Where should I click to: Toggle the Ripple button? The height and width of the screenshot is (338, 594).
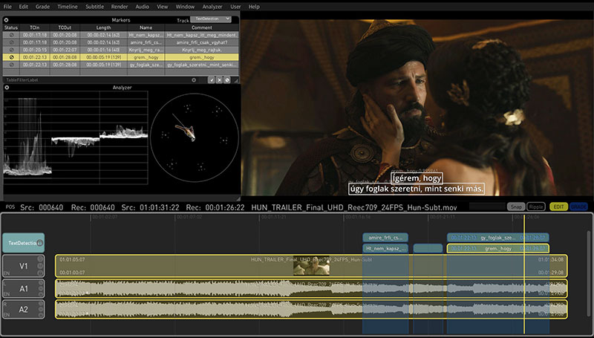pos(536,207)
